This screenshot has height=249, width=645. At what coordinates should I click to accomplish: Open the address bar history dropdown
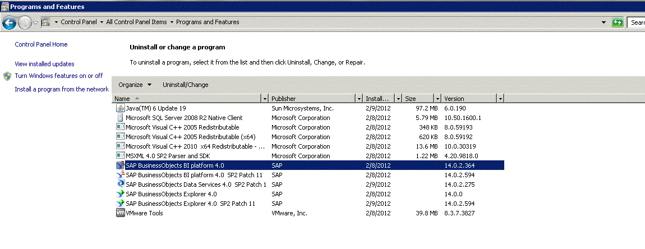(604, 22)
